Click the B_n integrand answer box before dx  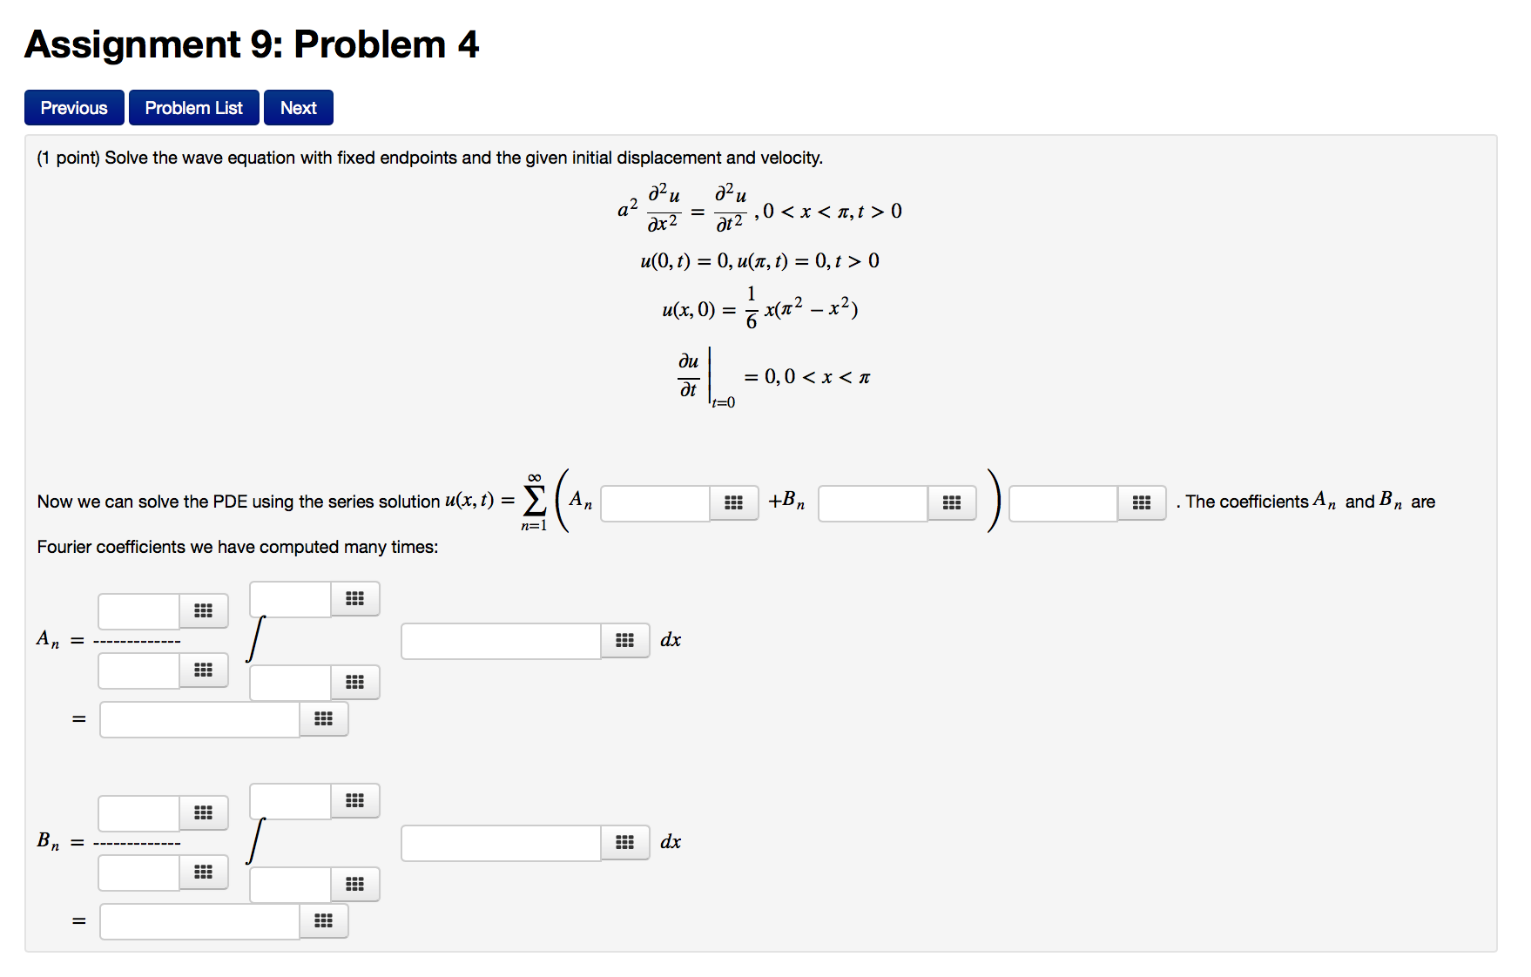click(x=499, y=842)
